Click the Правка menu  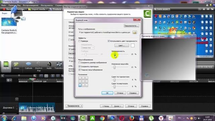coord(12,5)
